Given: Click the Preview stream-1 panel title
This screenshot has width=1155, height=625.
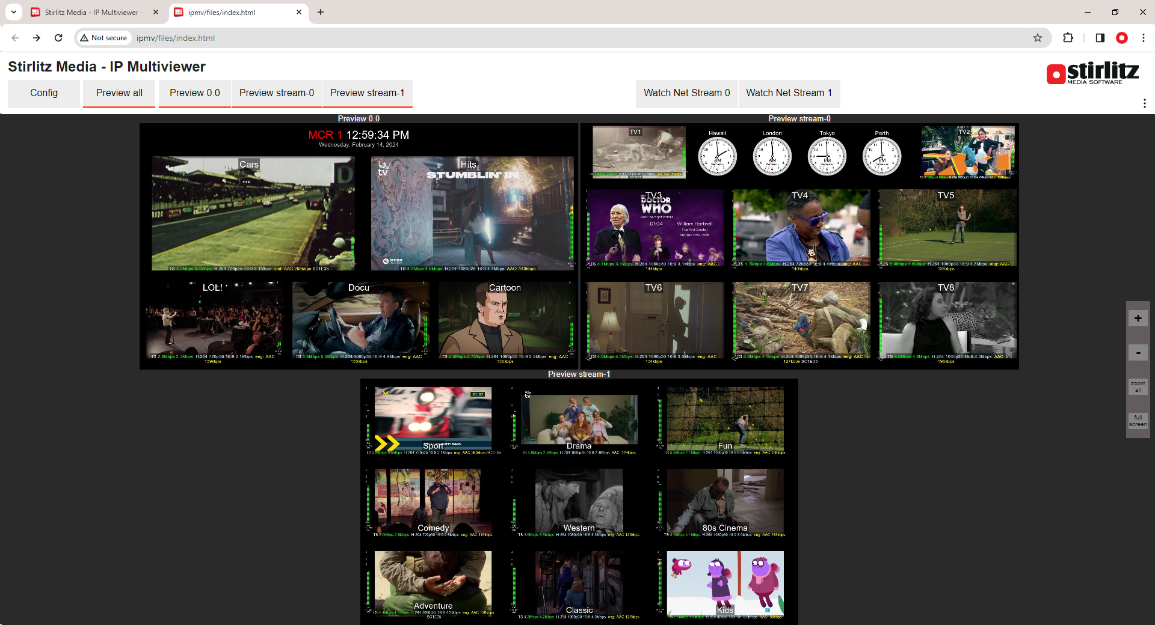Looking at the screenshot, I should point(579,374).
